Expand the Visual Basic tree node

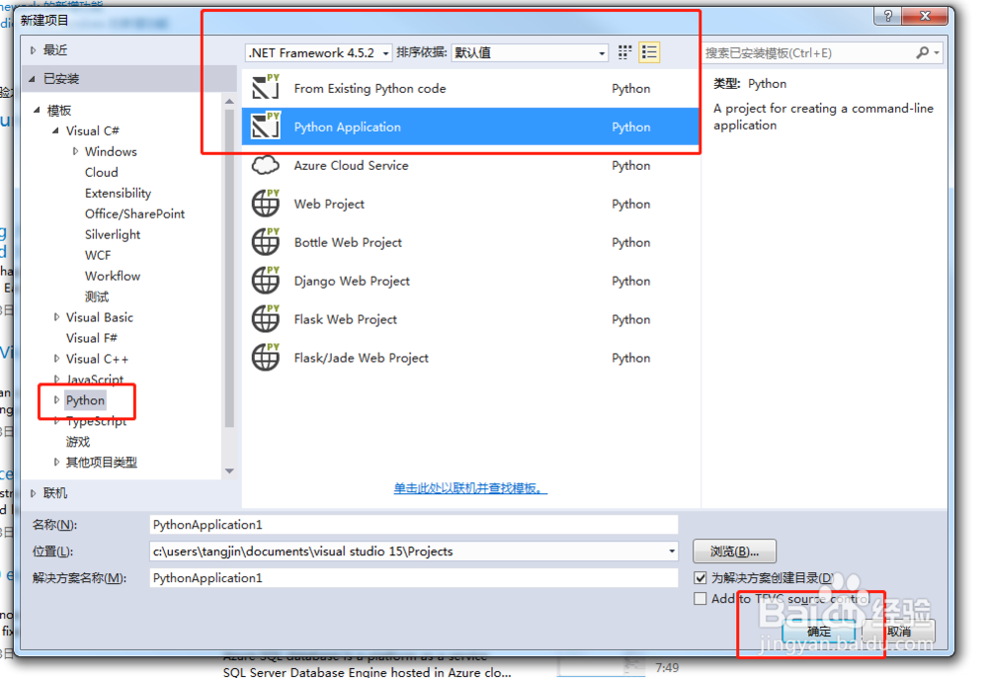coord(56,317)
